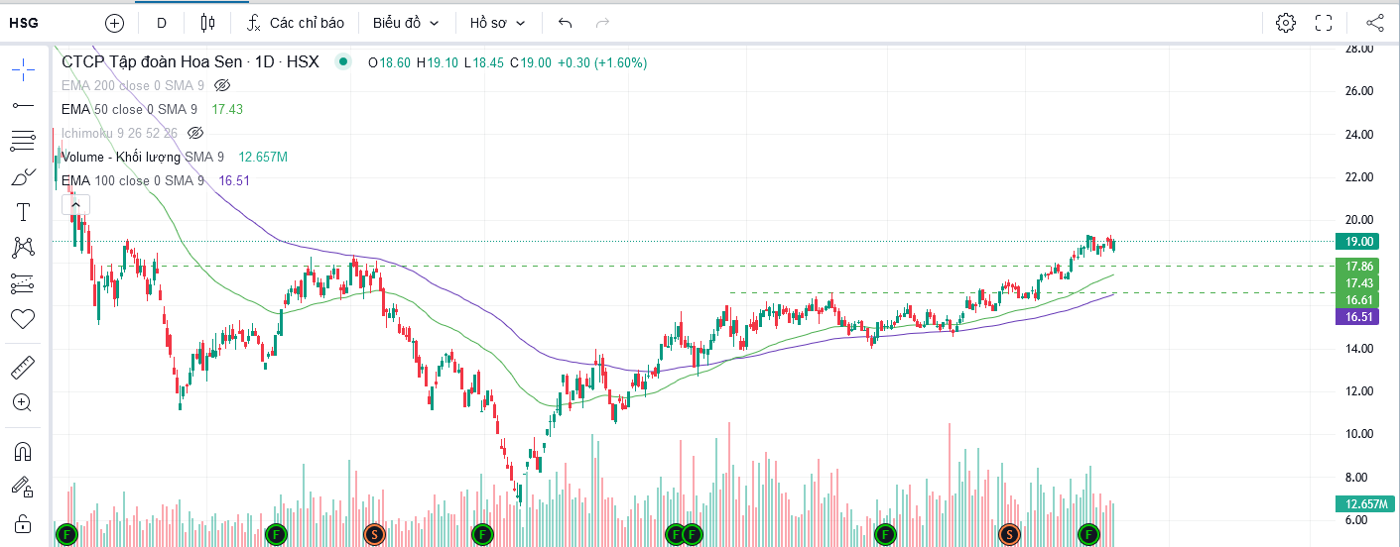
Task: Open the candlestick chart style selector
Action: click(207, 22)
